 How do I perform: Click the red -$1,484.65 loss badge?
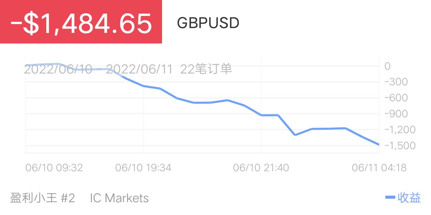click(81, 22)
